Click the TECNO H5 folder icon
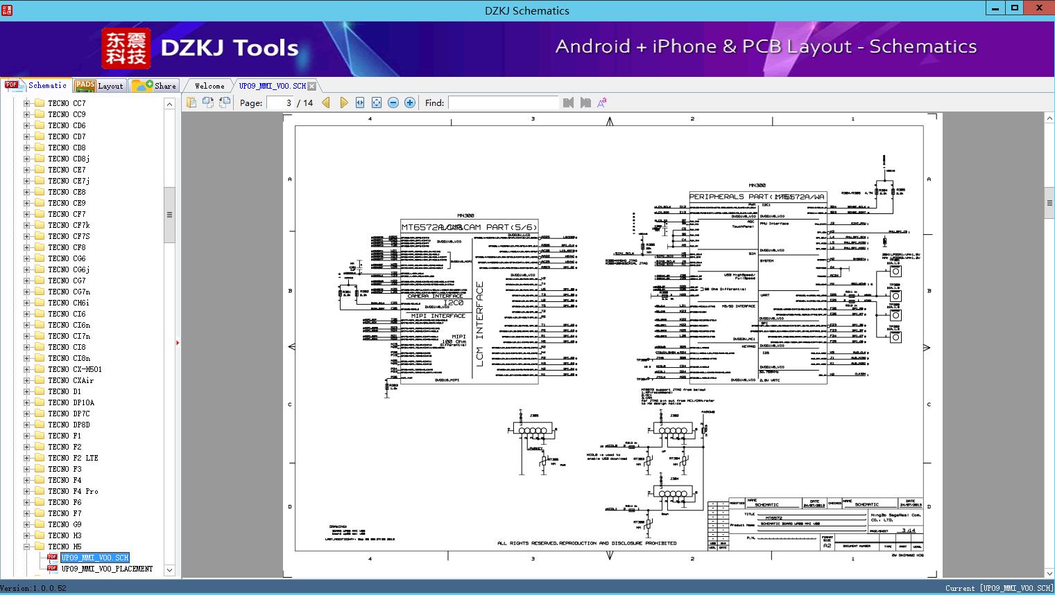The height and width of the screenshot is (595, 1055). click(40, 547)
